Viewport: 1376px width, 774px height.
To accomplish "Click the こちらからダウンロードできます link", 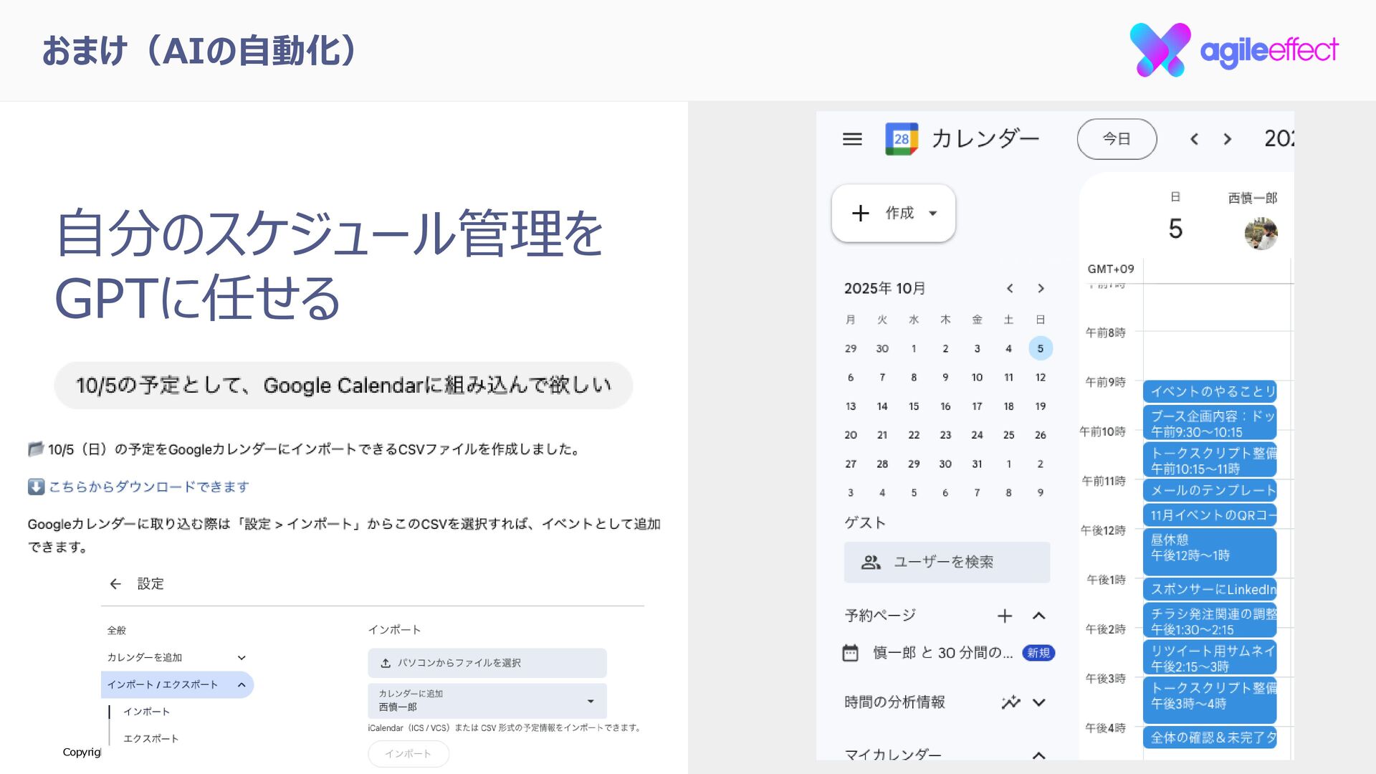I will click(x=149, y=487).
